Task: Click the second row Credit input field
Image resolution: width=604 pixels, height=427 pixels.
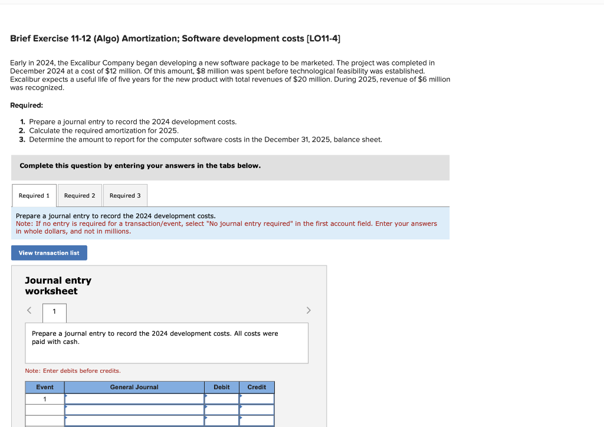Action: coord(257,410)
